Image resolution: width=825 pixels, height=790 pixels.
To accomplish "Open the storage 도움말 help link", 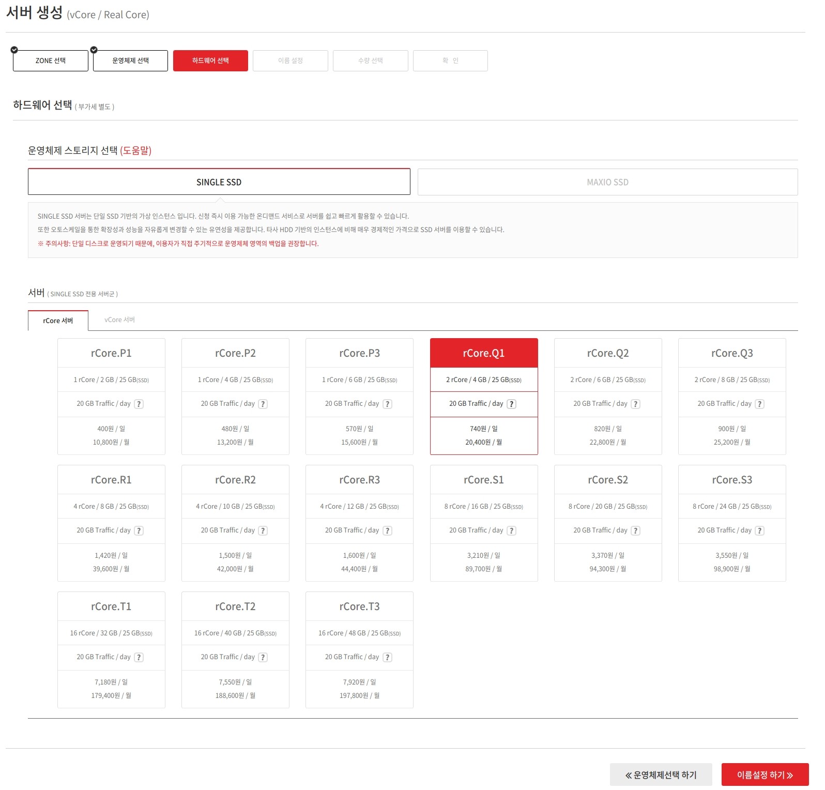I will [x=135, y=150].
